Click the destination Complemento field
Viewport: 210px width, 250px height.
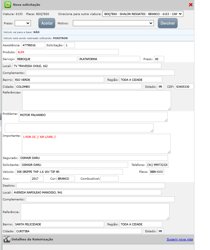(x=100, y=199)
